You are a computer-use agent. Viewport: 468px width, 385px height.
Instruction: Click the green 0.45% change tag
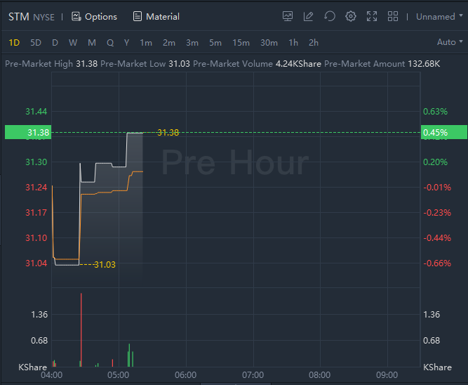point(444,132)
